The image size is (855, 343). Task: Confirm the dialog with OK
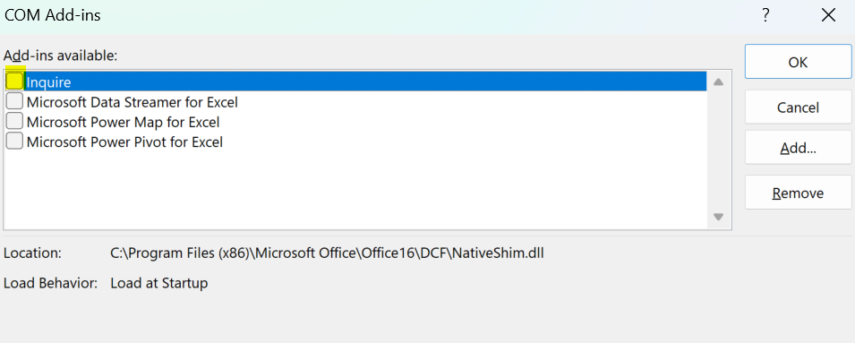tap(798, 62)
